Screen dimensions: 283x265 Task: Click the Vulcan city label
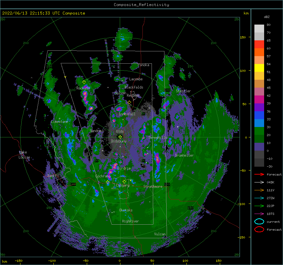(x=160, y=234)
